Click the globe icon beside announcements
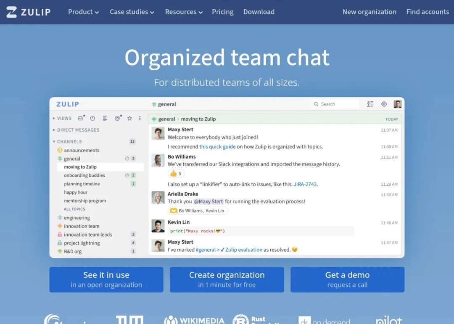The height and width of the screenshot is (324, 454). (x=60, y=150)
